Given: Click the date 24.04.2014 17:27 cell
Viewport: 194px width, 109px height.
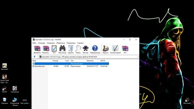Looking at the screenshot, I should (x=92, y=66).
